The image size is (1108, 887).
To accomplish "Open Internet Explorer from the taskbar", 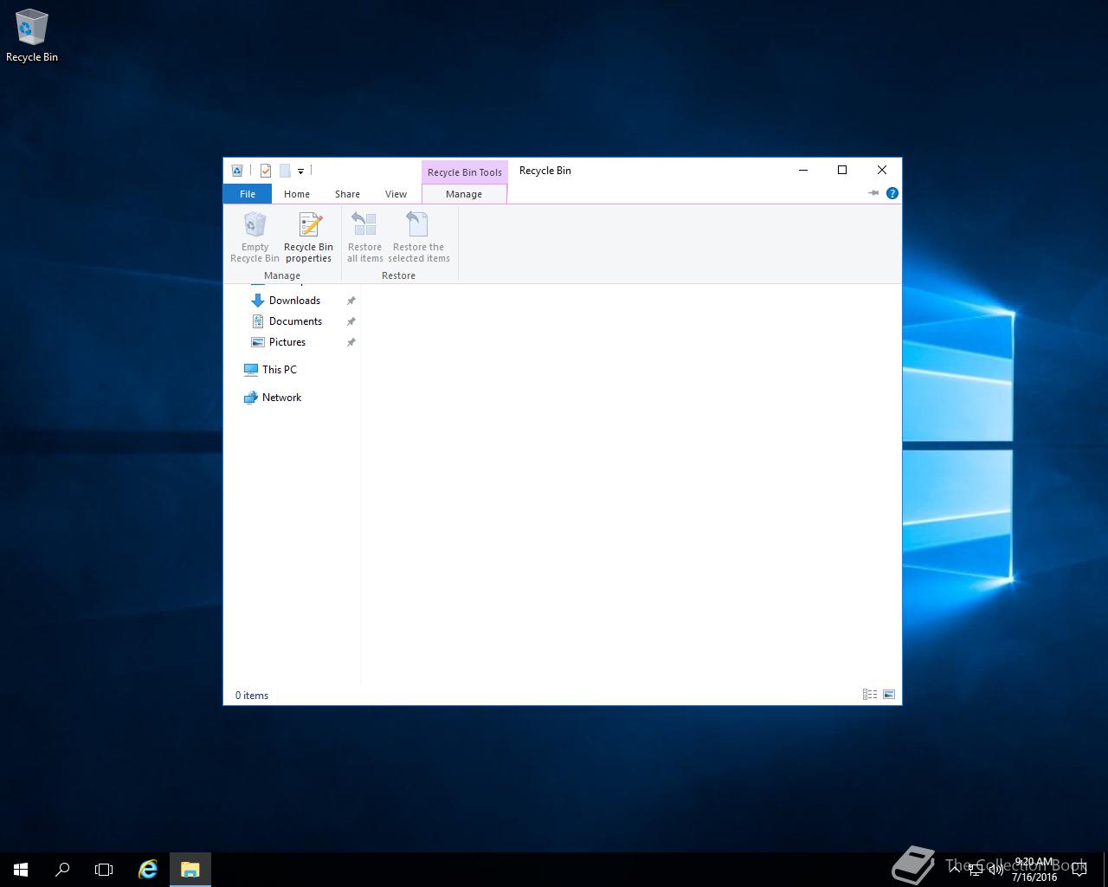I will tap(148, 869).
